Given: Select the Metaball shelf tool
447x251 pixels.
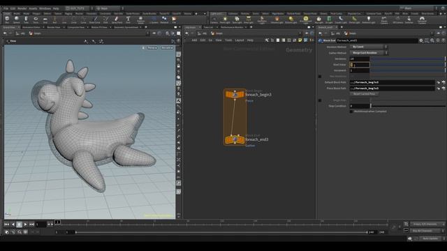Looking at the screenshot, I should [x=164, y=20].
